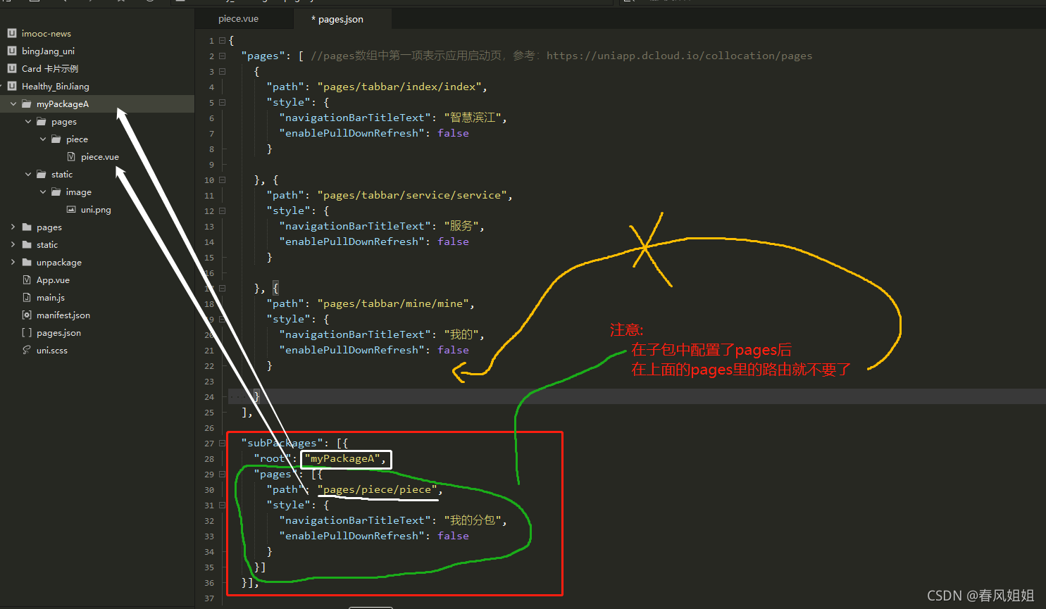Fold the pages array at line 2

tap(222, 56)
